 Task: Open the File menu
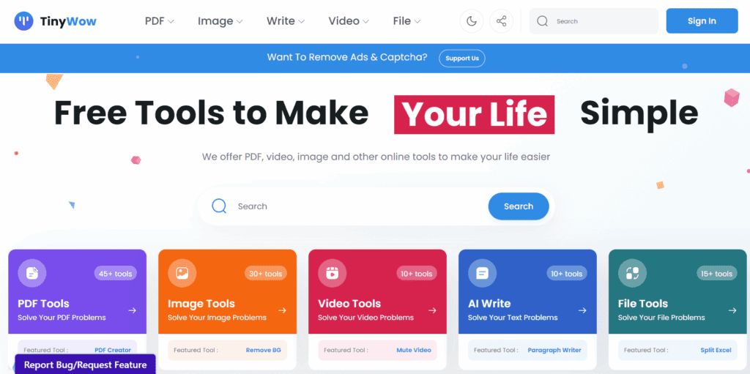click(x=406, y=21)
